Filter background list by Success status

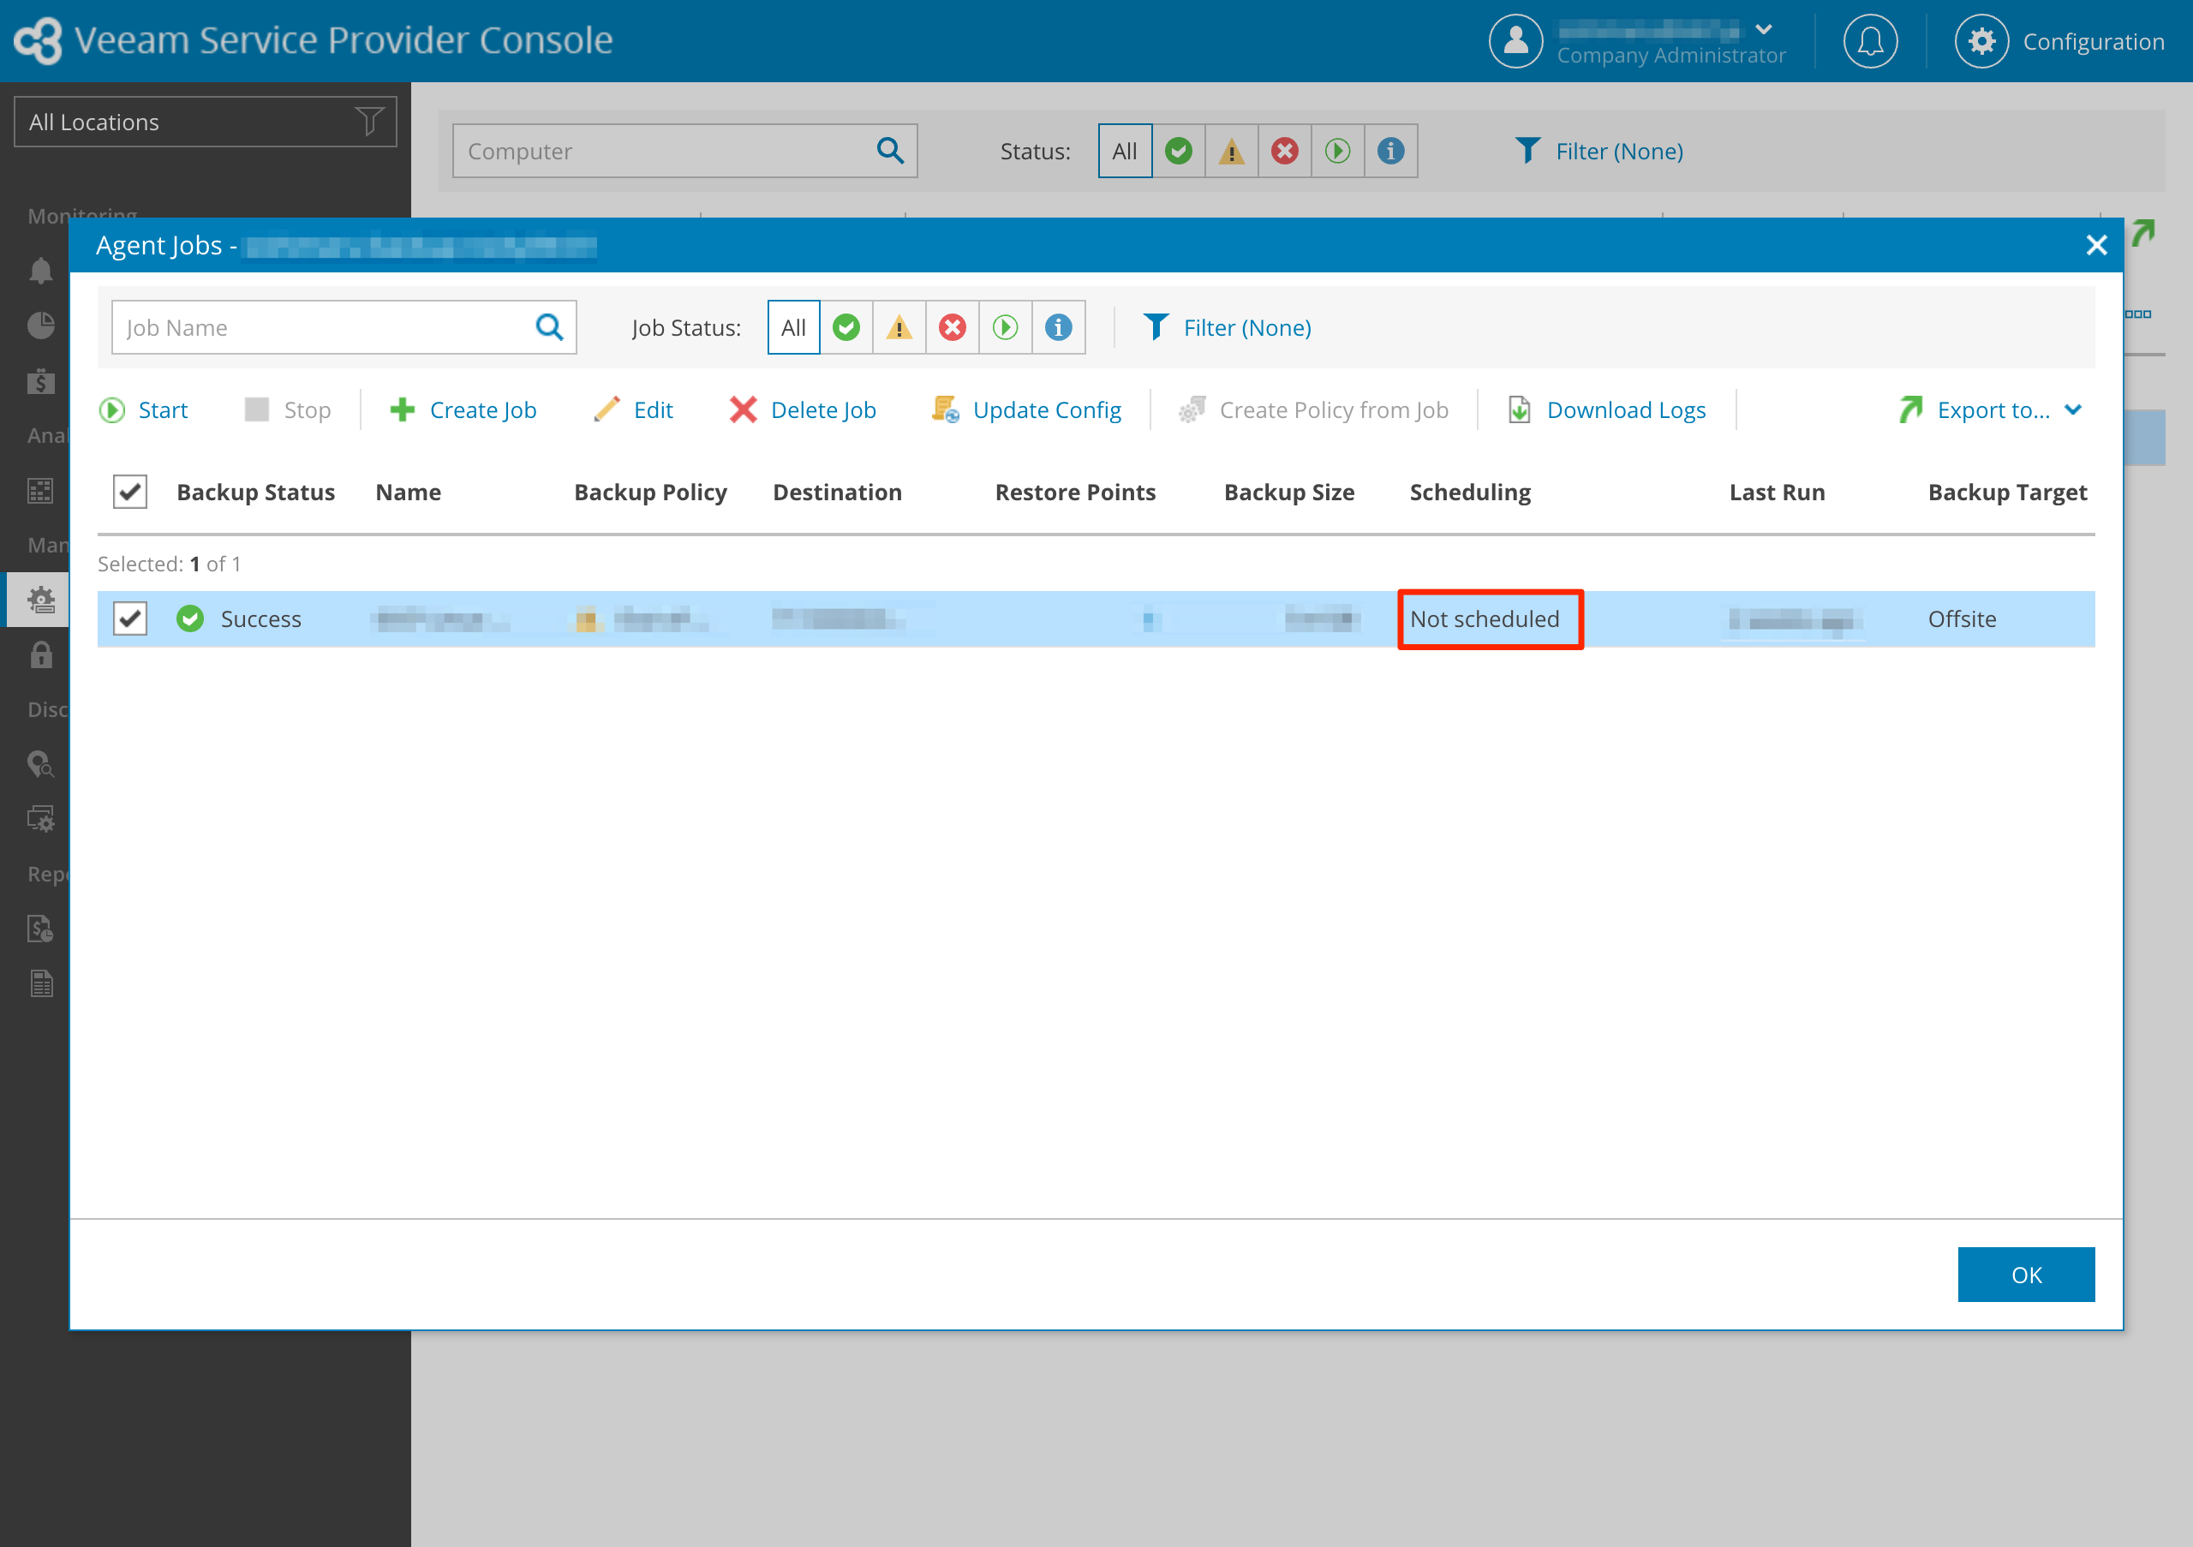pyautogui.click(x=1179, y=151)
